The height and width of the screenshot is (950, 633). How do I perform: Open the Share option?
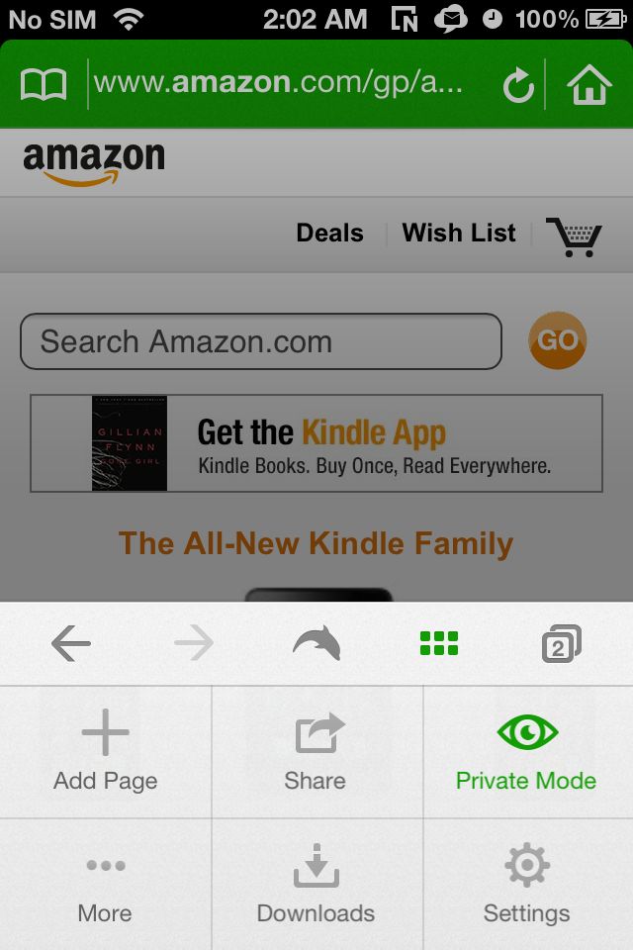pos(316,752)
